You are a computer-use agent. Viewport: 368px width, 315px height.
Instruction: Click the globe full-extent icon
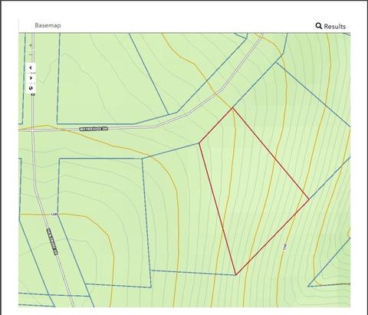pyautogui.click(x=31, y=88)
